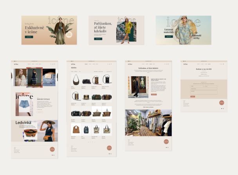Screen dimensions: 238x175
Task: Open the Exkluzivně v icône banner
Action: coord(49,30)
